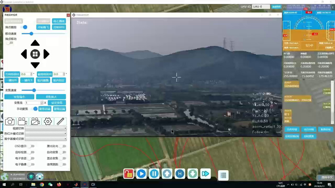Open Firefox from taskbar
The height and width of the screenshot is (188, 335).
(x=59, y=185)
